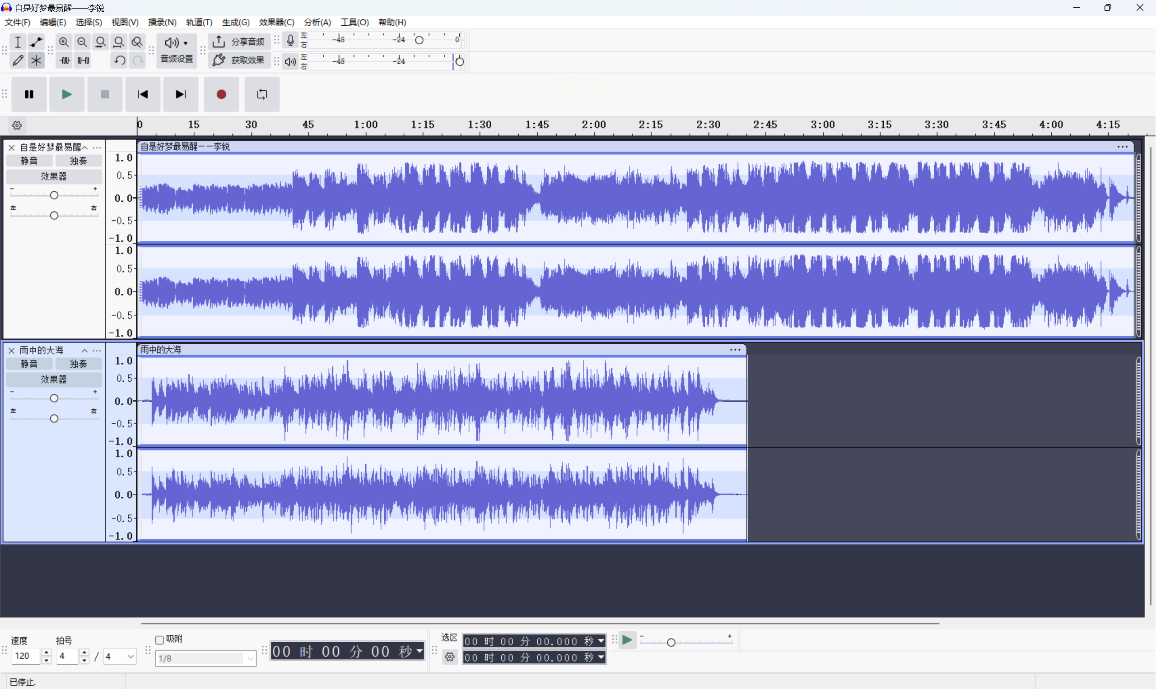Select the Draw pencil tool

pos(18,60)
